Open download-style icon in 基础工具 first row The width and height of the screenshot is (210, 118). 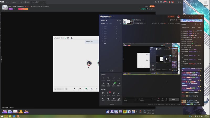[x=119, y=94]
